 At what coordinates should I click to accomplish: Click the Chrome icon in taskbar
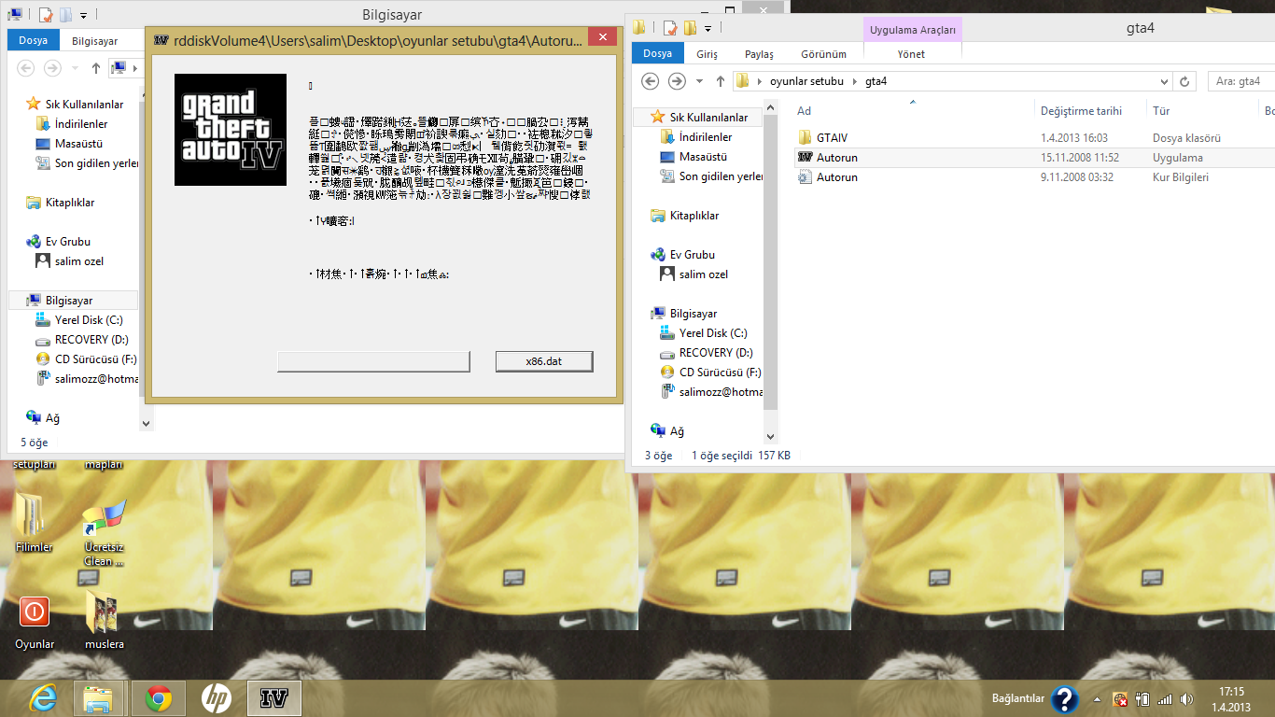(x=158, y=697)
